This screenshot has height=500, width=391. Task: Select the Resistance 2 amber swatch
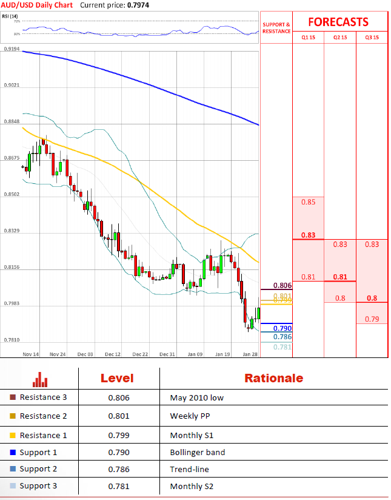(13, 416)
